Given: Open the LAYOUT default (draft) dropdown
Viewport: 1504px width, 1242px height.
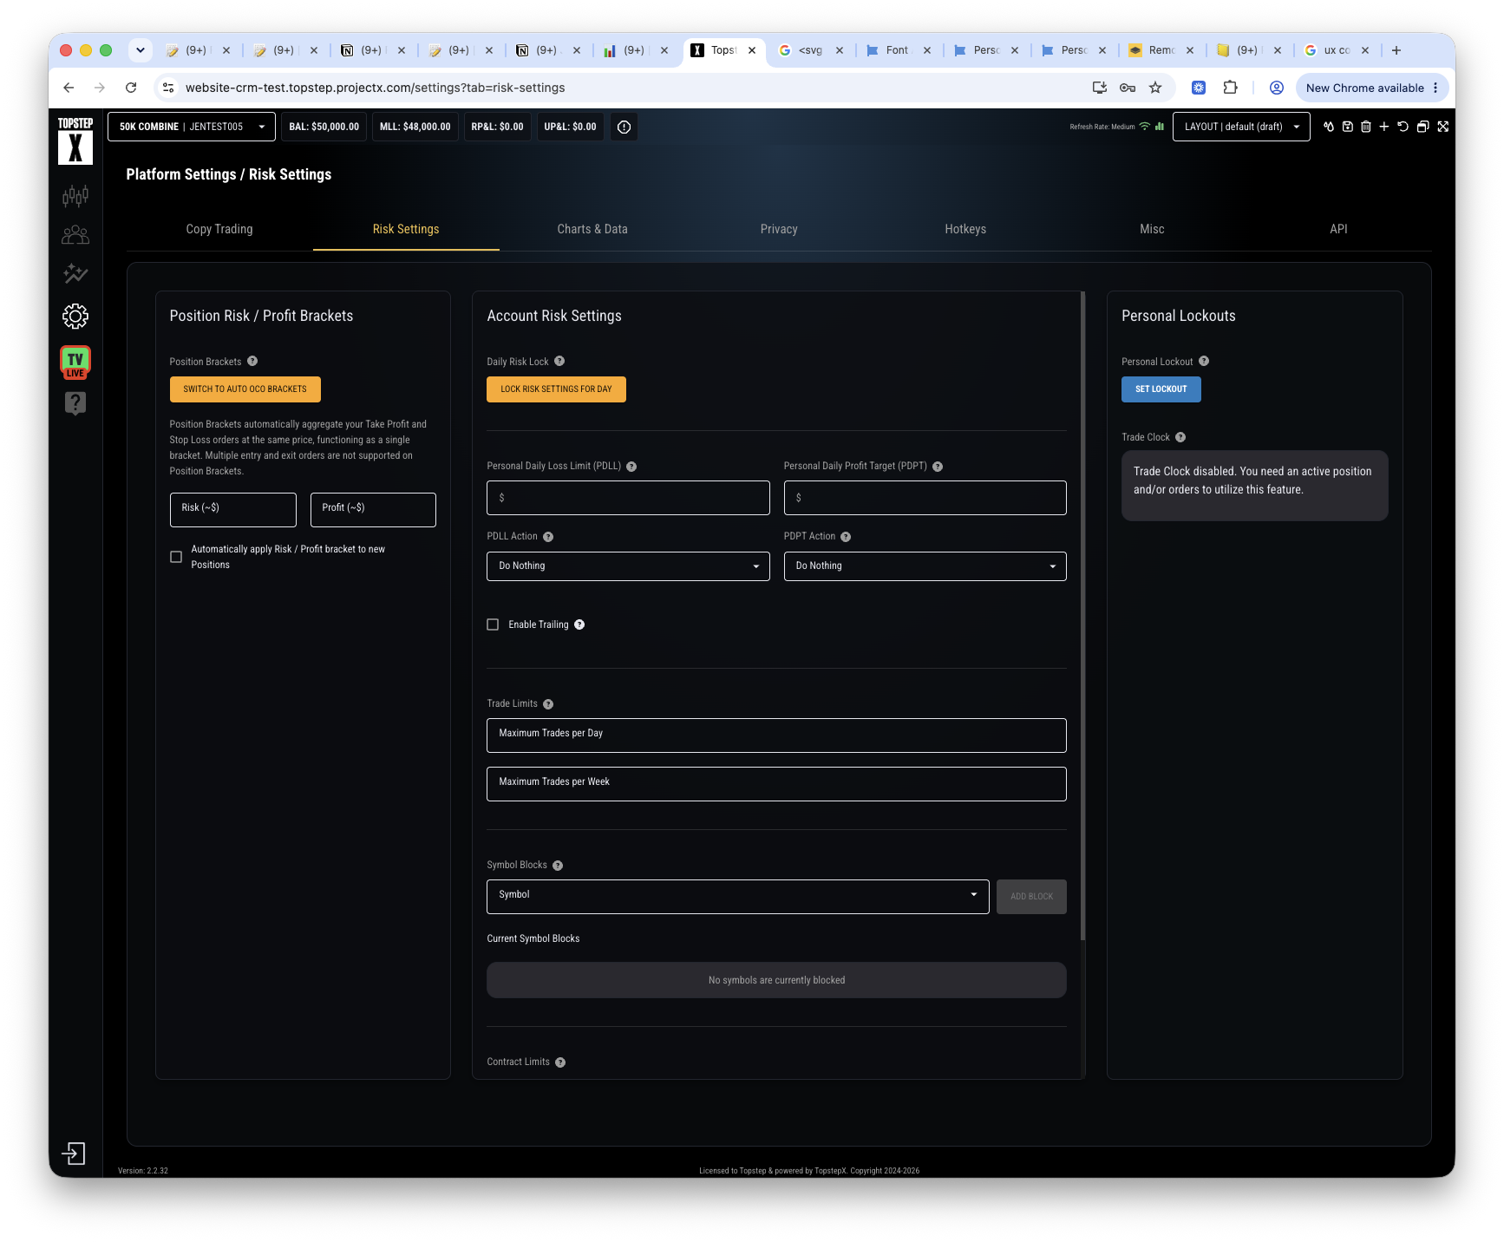Looking at the screenshot, I should pyautogui.click(x=1241, y=127).
